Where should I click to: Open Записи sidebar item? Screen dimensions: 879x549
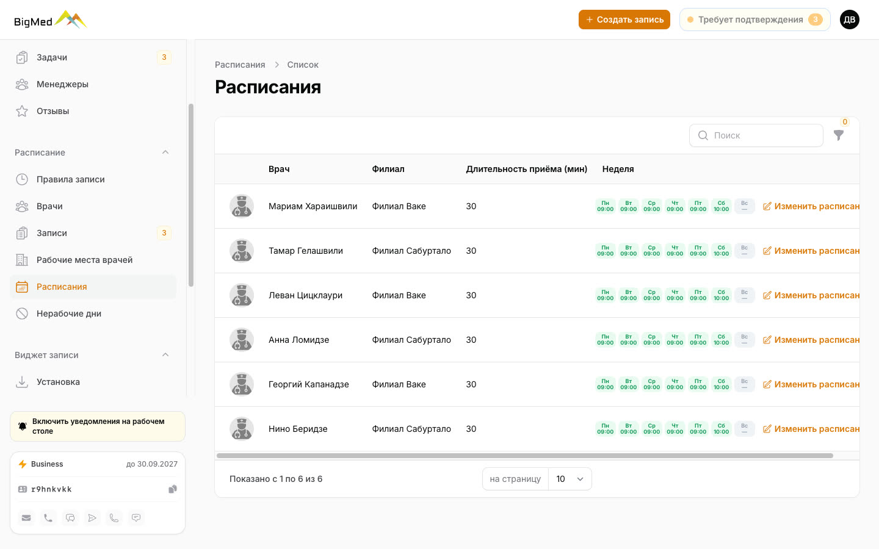(93, 233)
